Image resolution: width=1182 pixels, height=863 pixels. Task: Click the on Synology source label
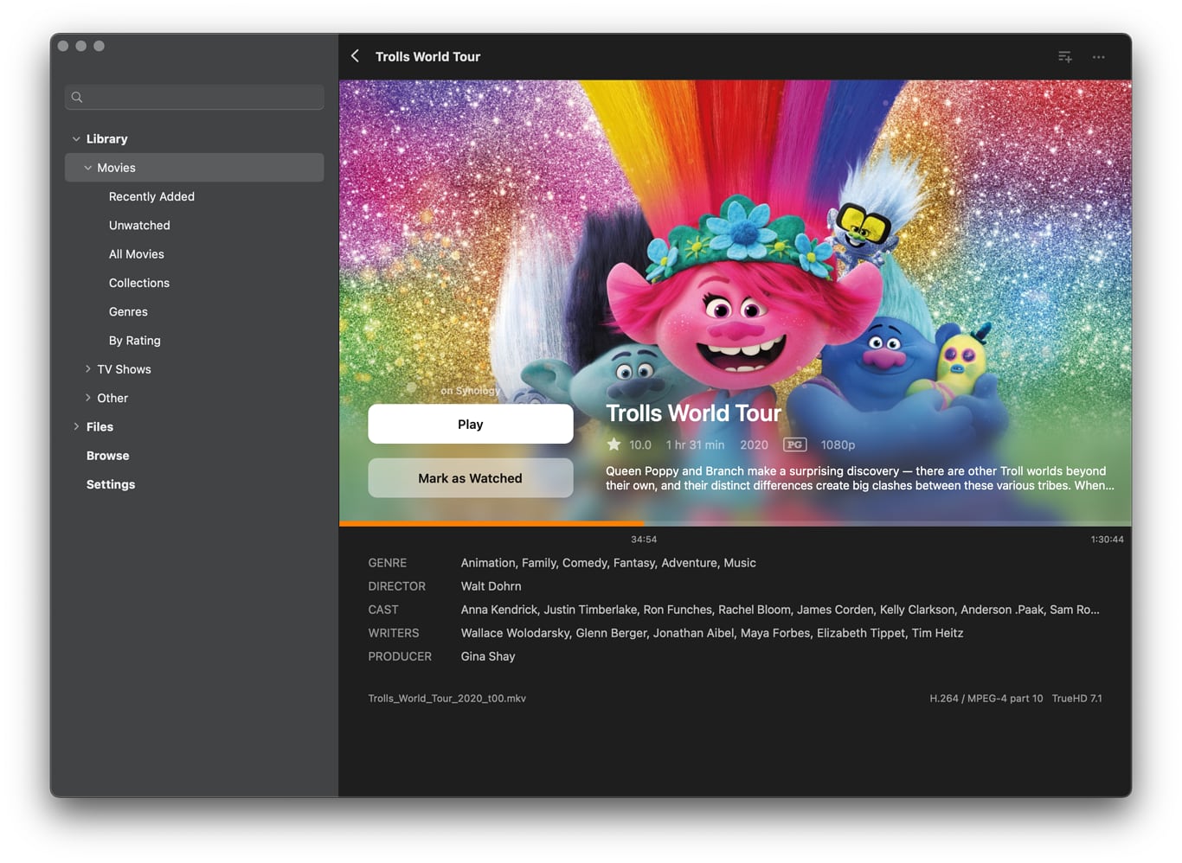(471, 391)
